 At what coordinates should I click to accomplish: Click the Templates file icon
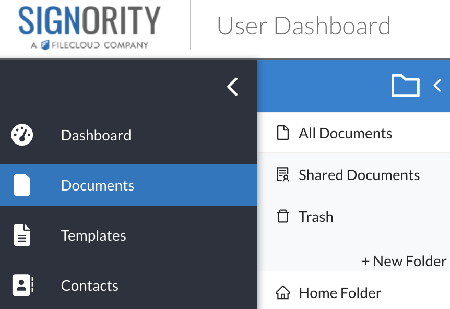(22, 235)
